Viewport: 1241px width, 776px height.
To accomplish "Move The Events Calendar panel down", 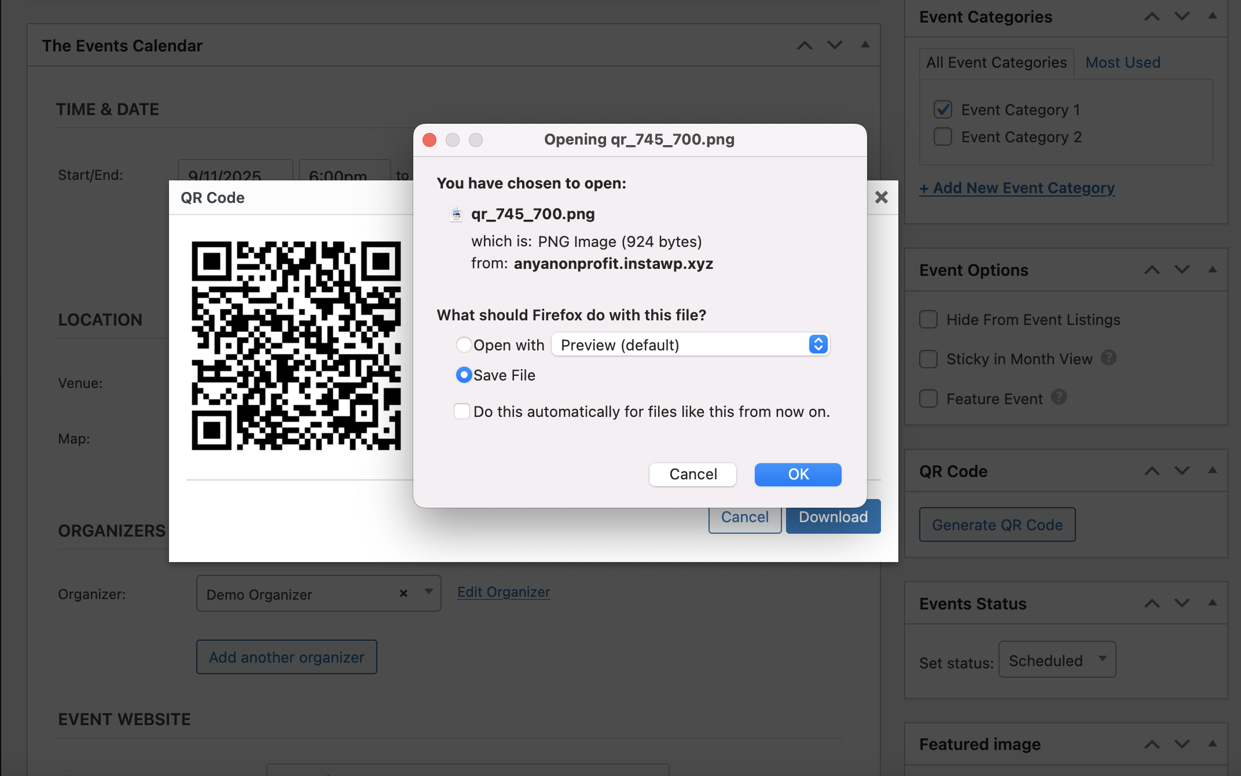I will click(x=835, y=46).
